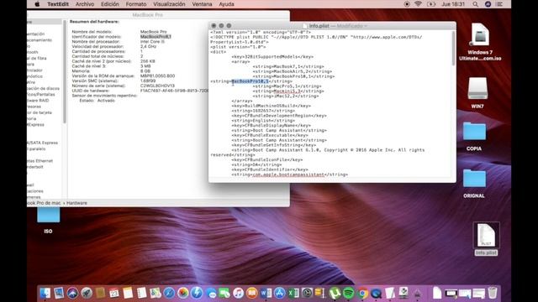The image size is (538, 302).
Task: Open FaceTime icon in the Dock
Action: point(224,293)
